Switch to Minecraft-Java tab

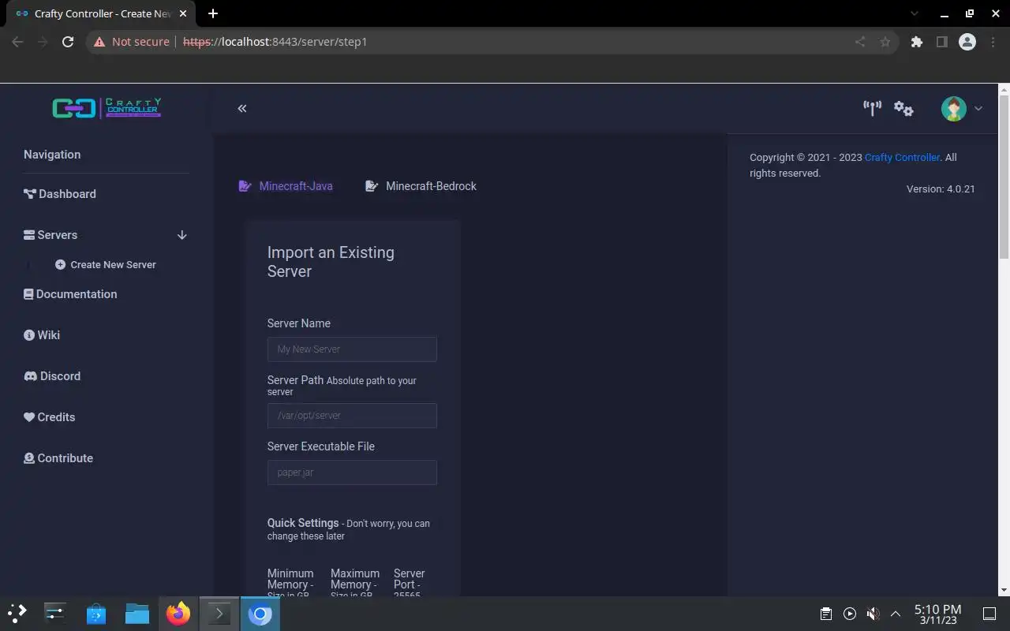pyautogui.click(x=286, y=186)
